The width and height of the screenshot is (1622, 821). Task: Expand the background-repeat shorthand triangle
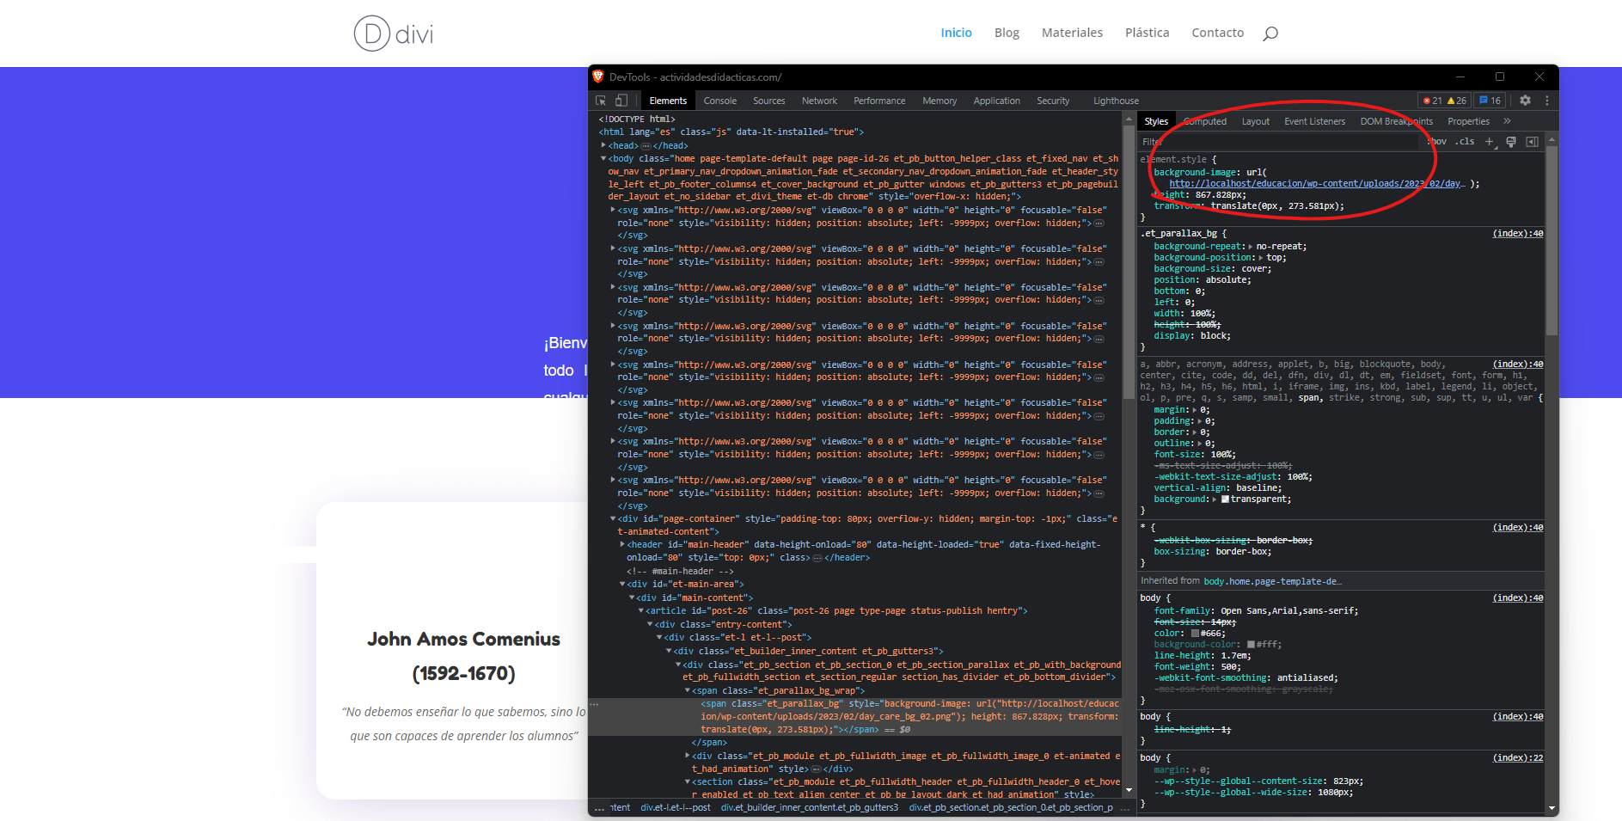tap(1251, 247)
